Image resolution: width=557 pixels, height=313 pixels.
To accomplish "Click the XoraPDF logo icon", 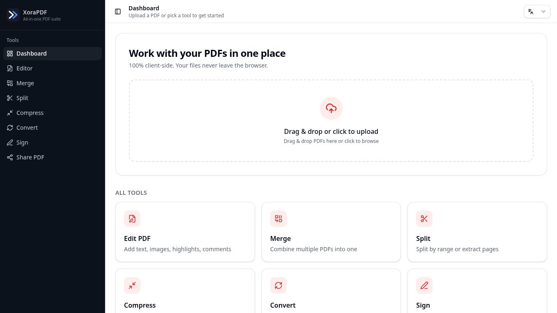I will click(13, 15).
